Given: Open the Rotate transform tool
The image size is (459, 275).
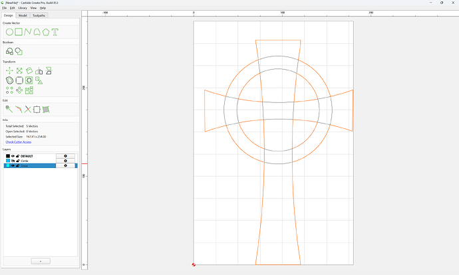Looking at the screenshot, I should coord(29,70).
